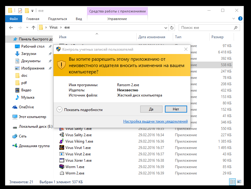This screenshot has height=189, width=251.
Task: Sort files by Размер column header
Action: click(x=217, y=37)
